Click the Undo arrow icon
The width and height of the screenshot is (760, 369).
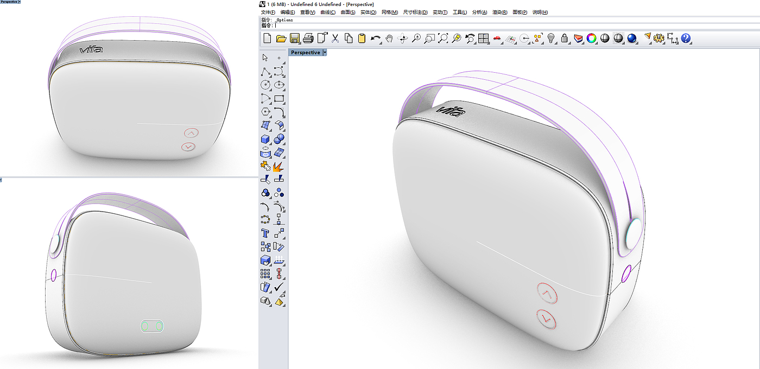(x=376, y=38)
